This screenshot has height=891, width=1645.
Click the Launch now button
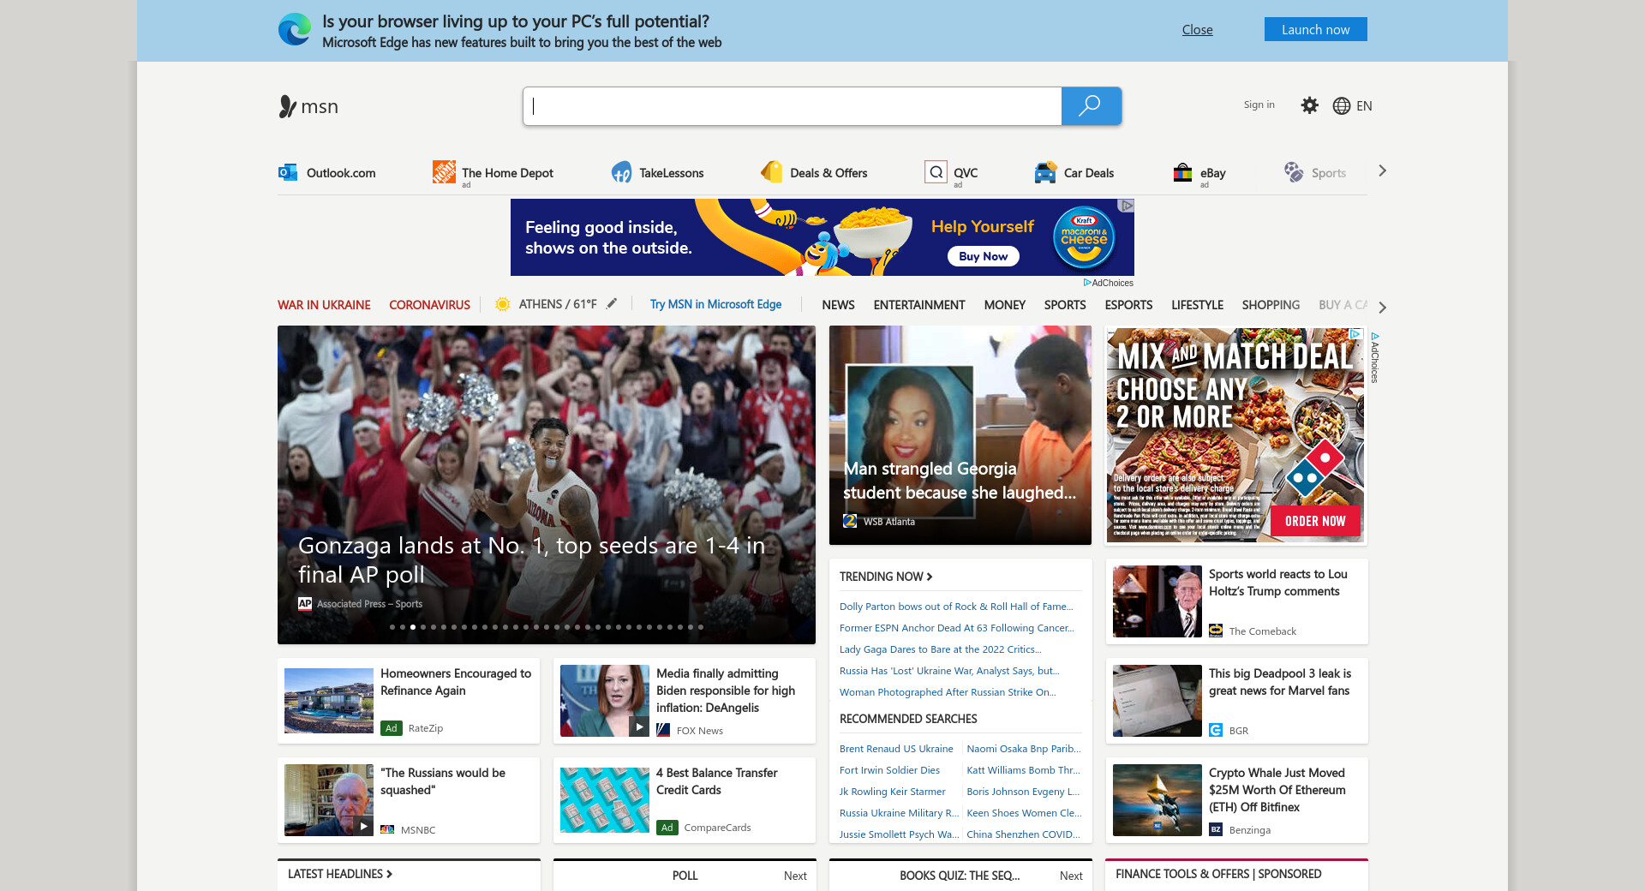point(1315,29)
